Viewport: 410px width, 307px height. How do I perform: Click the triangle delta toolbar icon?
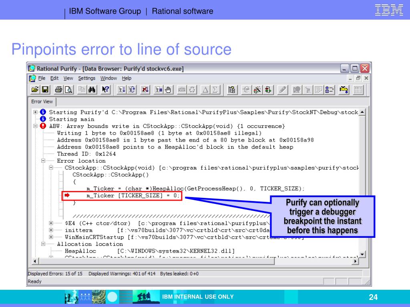click(x=205, y=90)
